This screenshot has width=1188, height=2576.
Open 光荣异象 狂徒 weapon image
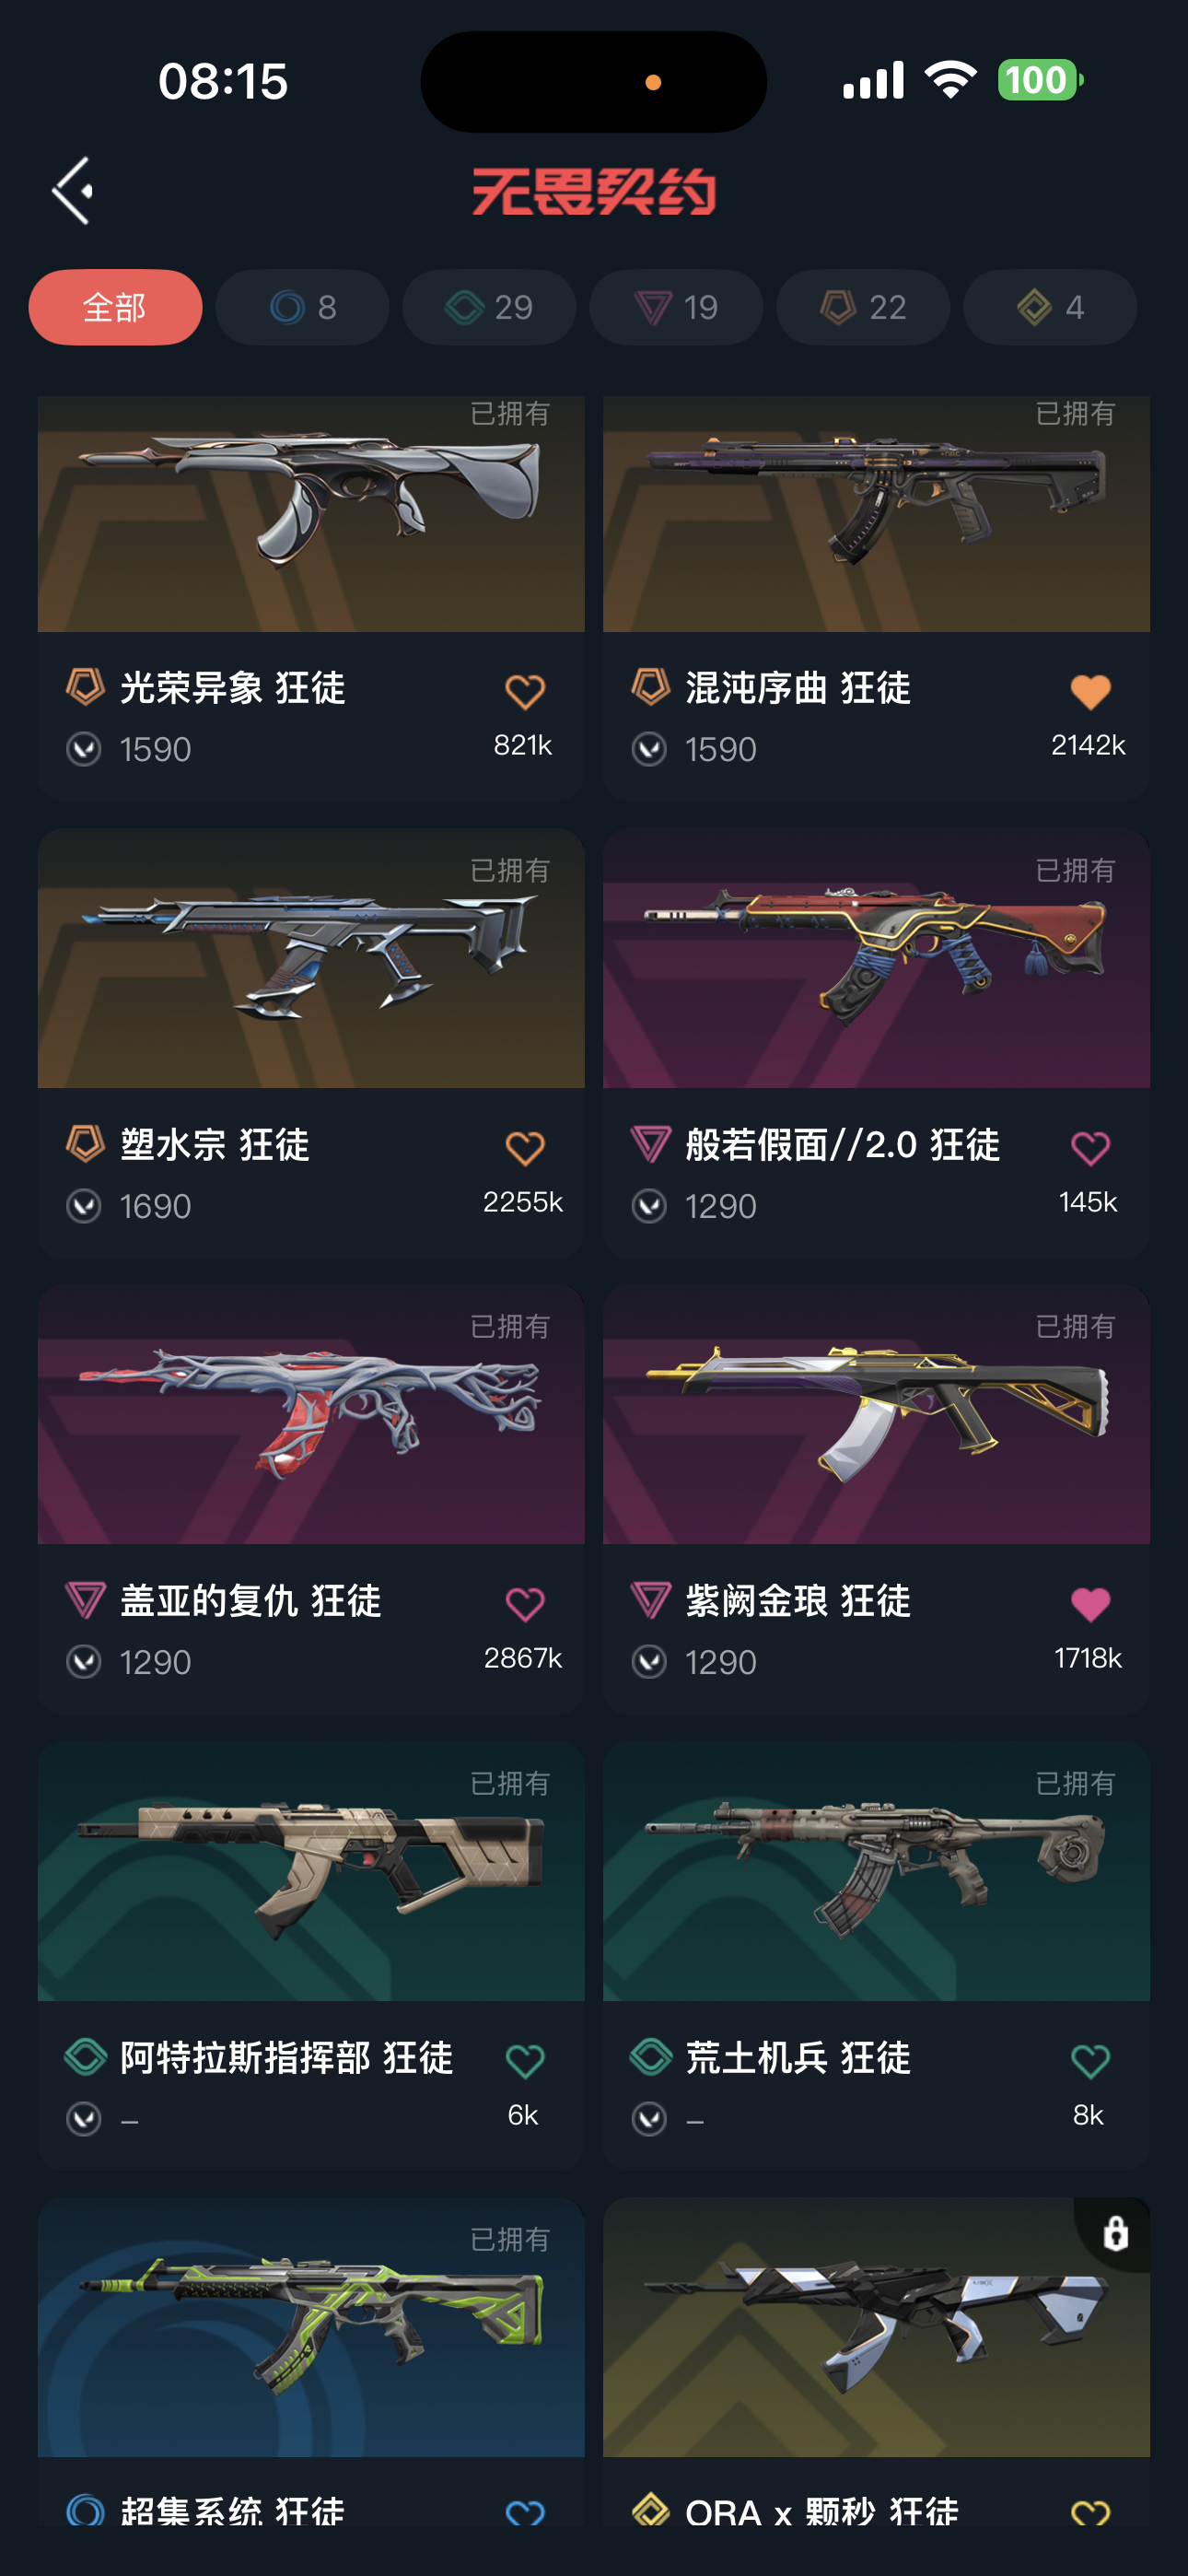click(x=311, y=514)
